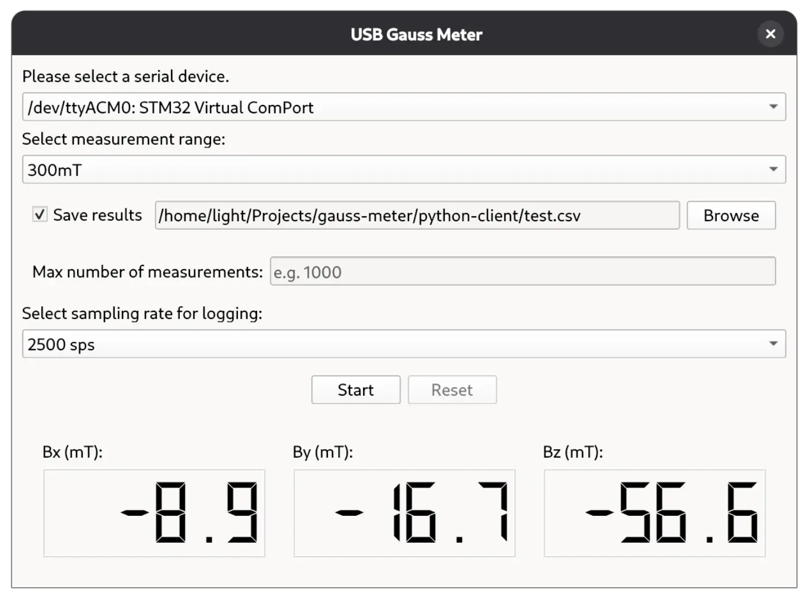Click the "Select sampling rate for logging" label

tap(142, 313)
